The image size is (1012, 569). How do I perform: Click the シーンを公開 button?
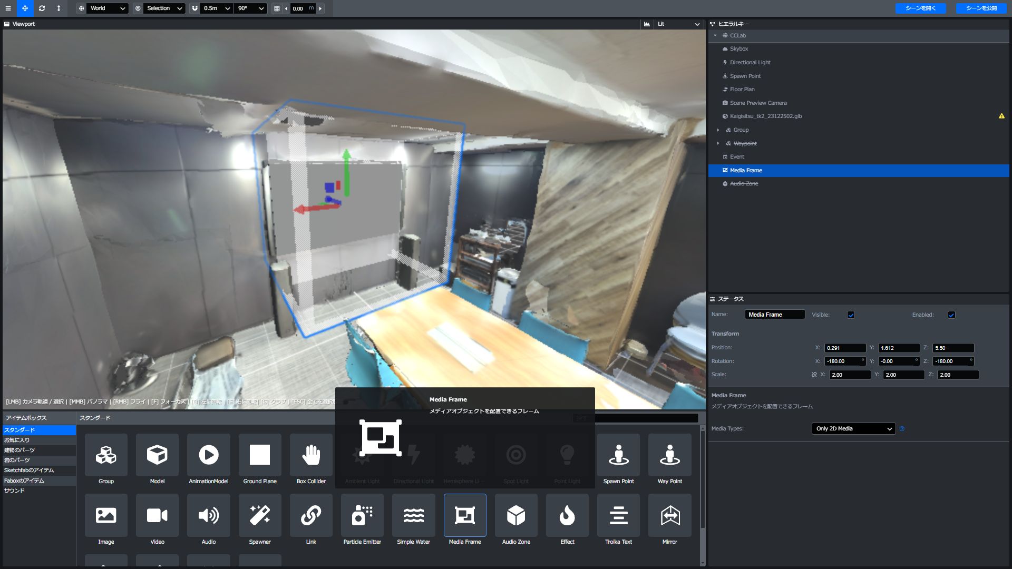pos(981,8)
